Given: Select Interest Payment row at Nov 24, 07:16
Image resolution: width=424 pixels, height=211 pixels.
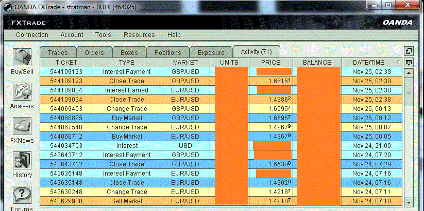Looking at the screenshot, I should coord(221,174).
